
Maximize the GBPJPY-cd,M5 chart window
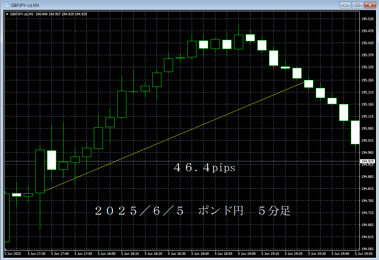click(357, 5)
